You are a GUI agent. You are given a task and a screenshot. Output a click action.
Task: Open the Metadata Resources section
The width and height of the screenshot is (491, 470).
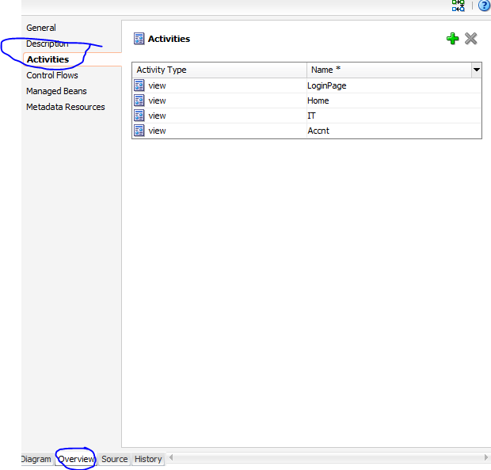coord(66,107)
